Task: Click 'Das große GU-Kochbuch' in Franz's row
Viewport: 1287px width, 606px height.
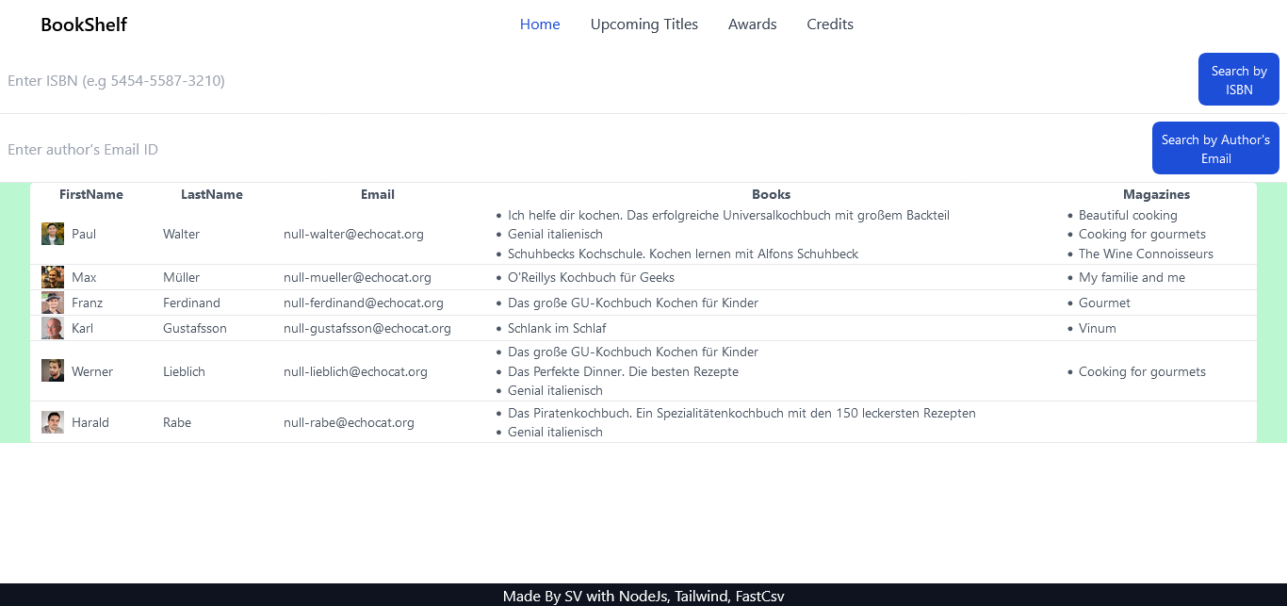Action: coord(633,303)
